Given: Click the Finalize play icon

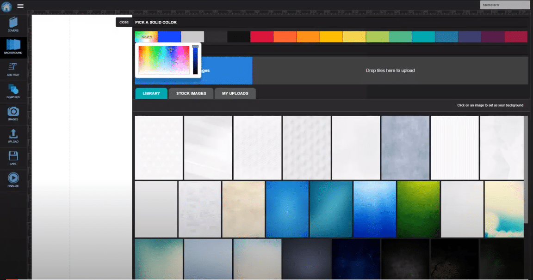Looking at the screenshot, I should pyautogui.click(x=13, y=179).
